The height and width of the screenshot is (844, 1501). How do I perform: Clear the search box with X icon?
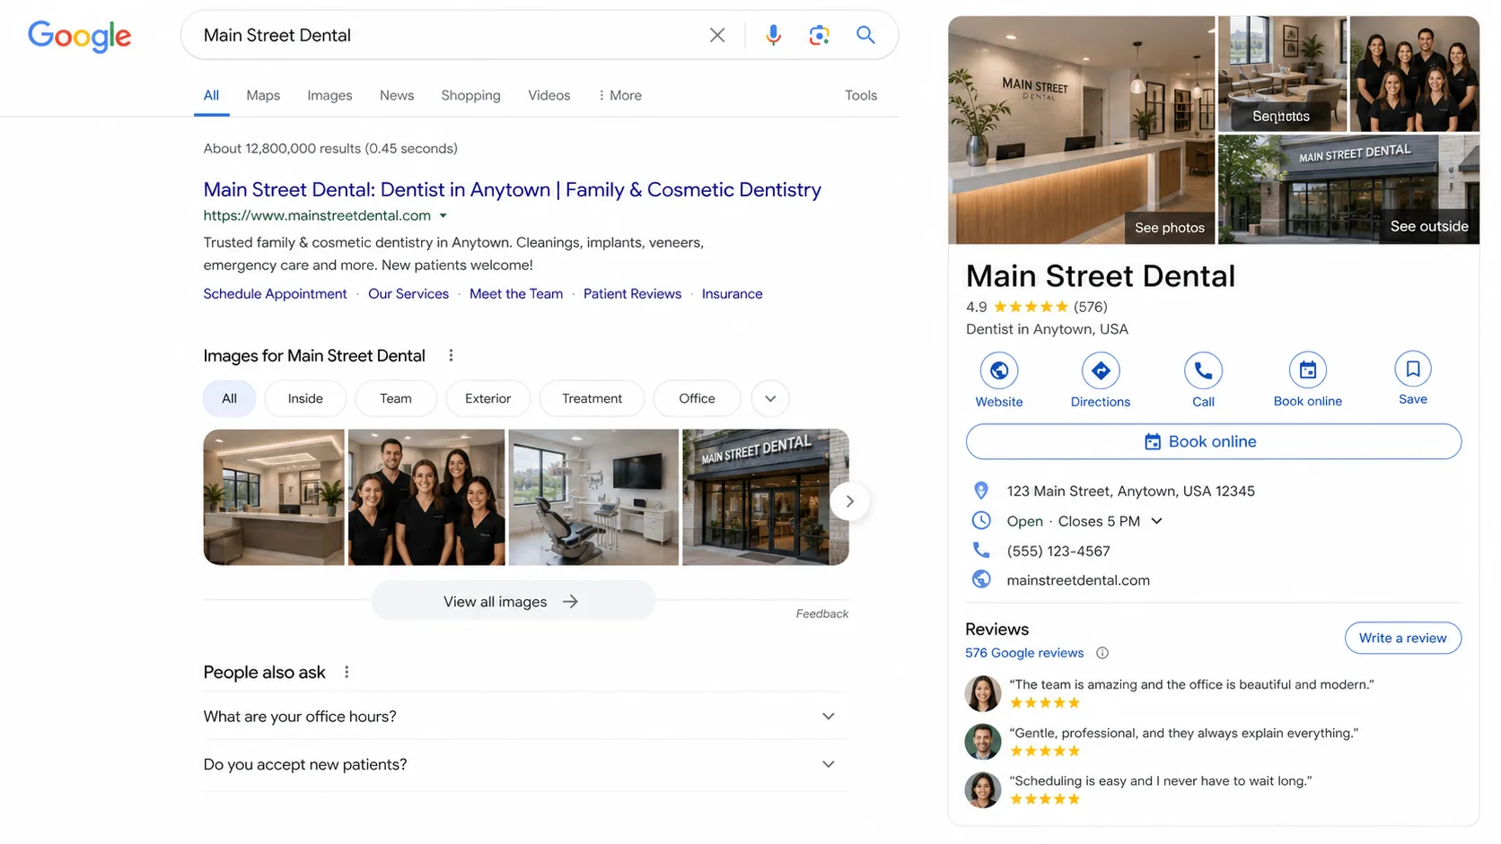pos(717,35)
